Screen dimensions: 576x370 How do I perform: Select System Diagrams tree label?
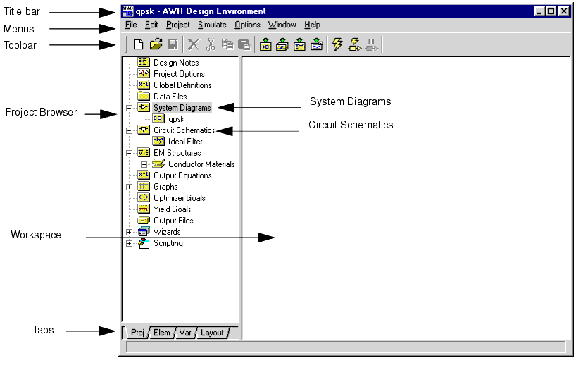182,108
